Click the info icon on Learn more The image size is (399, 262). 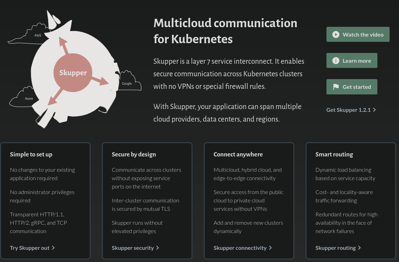tap(336, 61)
